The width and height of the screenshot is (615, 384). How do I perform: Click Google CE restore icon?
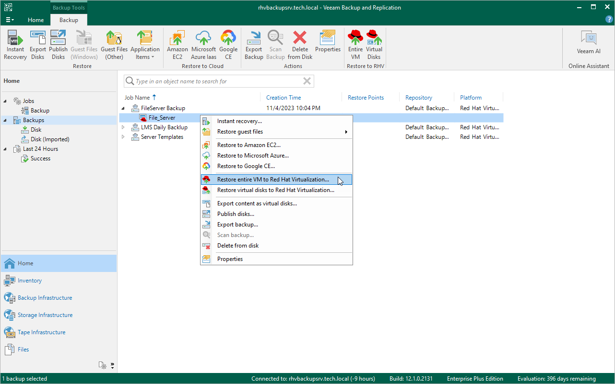pyautogui.click(x=228, y=45)
